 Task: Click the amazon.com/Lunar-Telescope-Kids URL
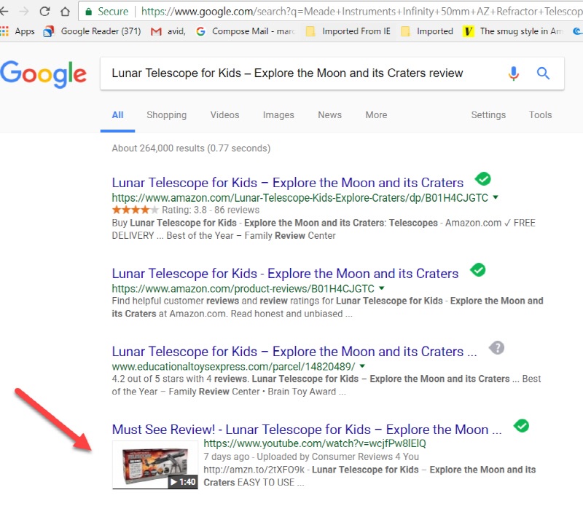(300, 197)
